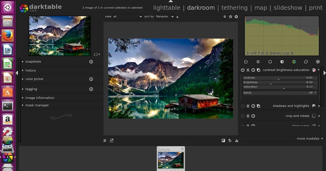
Task: Collapse the left side panel arrow
Action: (x=17, y=73)
